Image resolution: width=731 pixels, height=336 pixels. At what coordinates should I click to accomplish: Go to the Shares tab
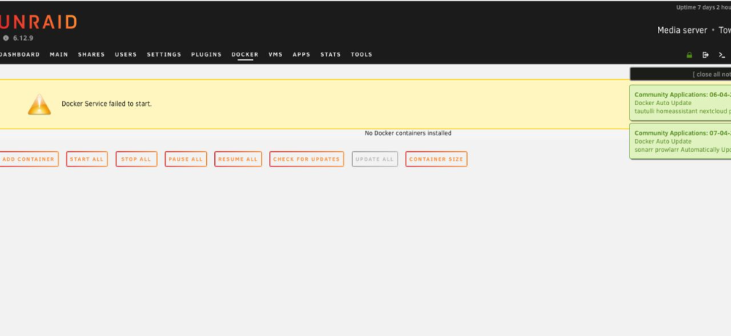[x=91, y=55]
